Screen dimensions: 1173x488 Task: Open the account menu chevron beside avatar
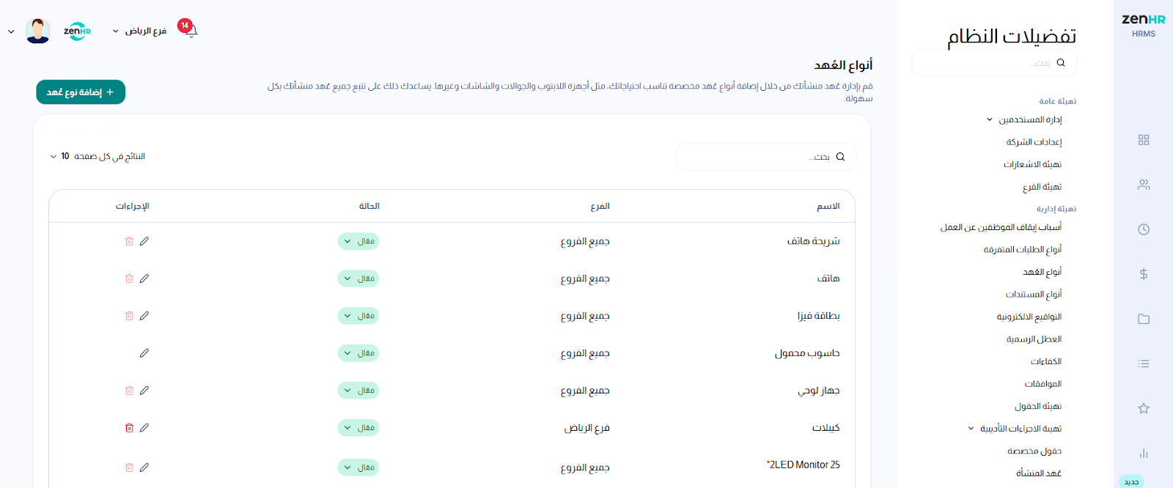point(11,32)
